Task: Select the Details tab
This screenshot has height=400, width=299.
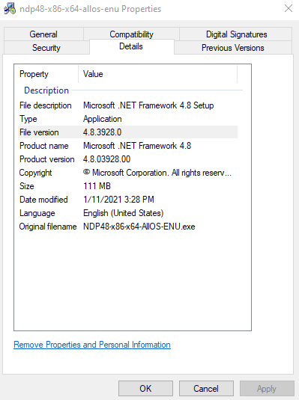Action: 131,46
